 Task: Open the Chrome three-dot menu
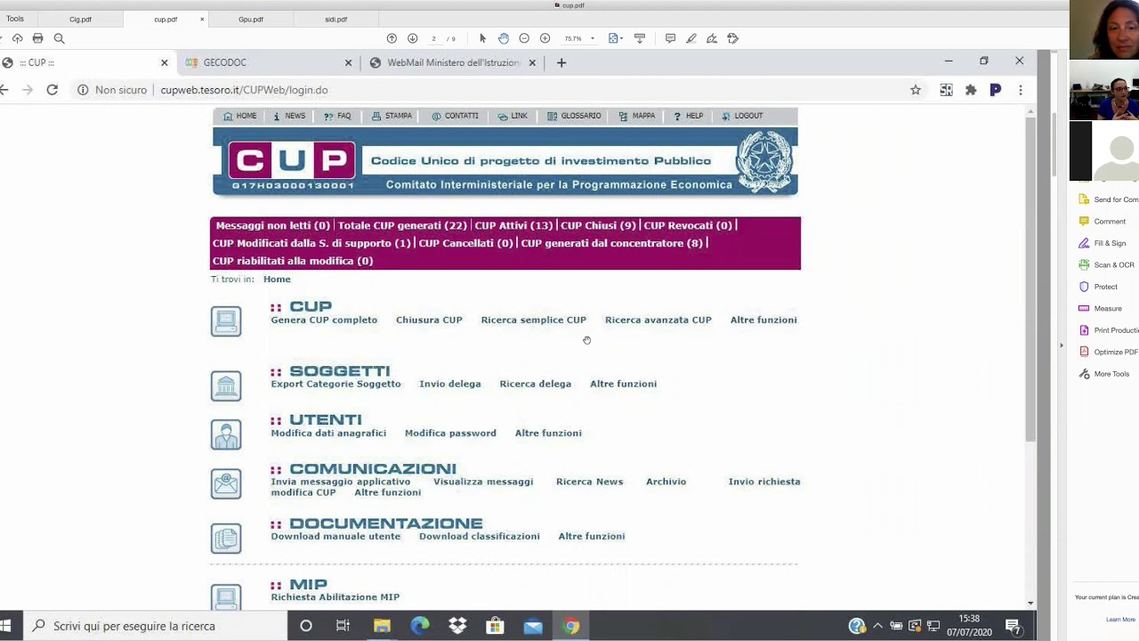click(1021, 90)
